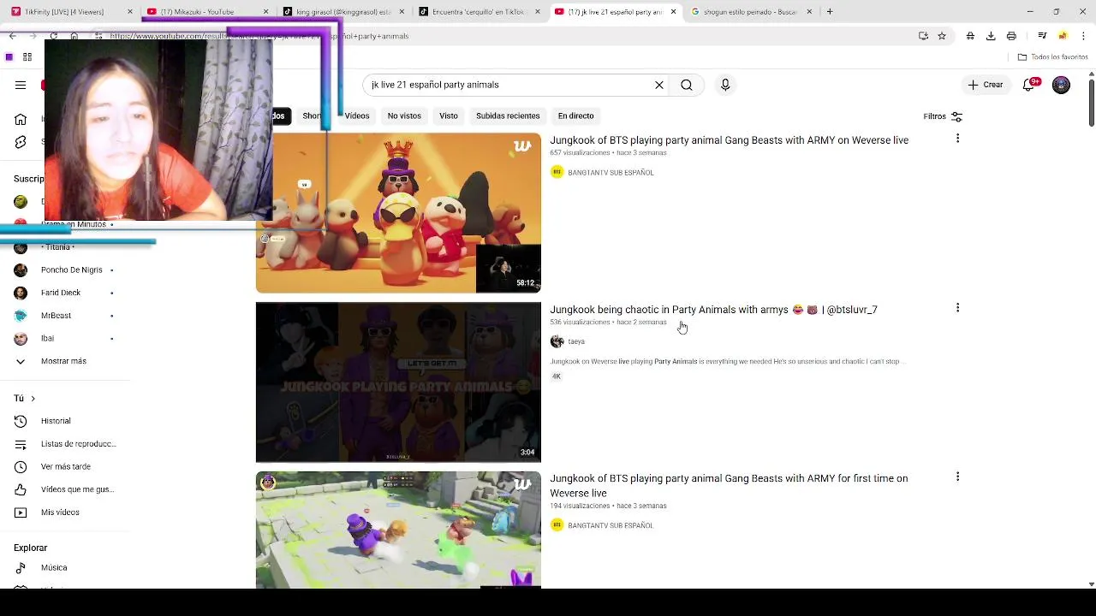Select the No vistos filter chip

point(404,116)
